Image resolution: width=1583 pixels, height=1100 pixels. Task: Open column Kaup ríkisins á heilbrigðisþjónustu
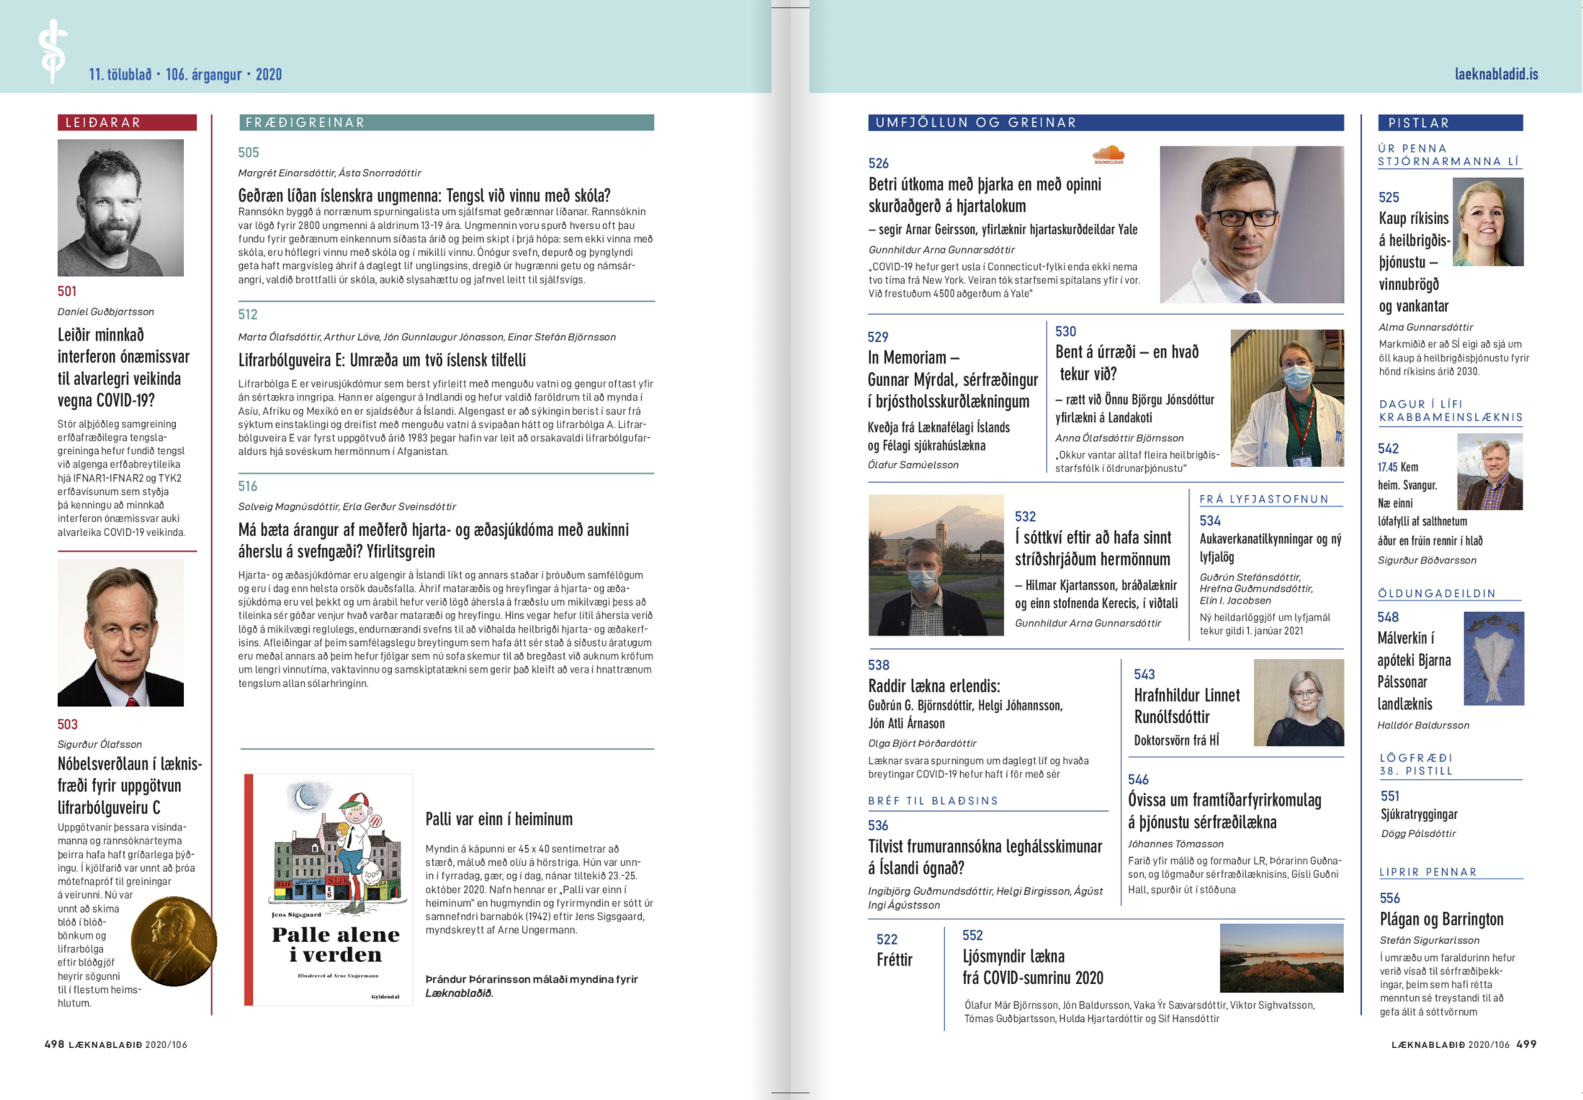[x=1413, y=262]
